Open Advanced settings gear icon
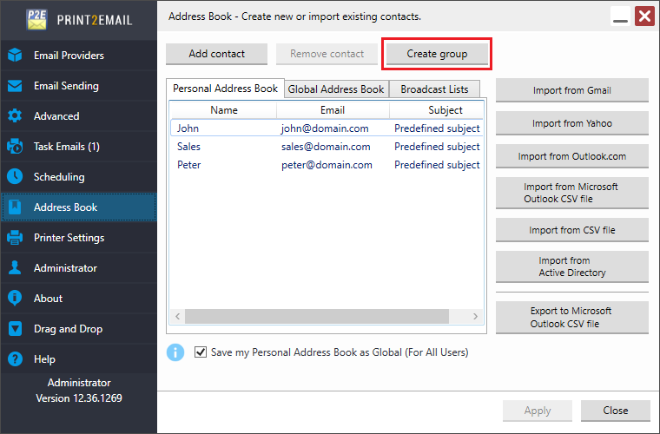The width and height of the screenshot is (660, 434). pyautogui.click(x=15, y=116)
